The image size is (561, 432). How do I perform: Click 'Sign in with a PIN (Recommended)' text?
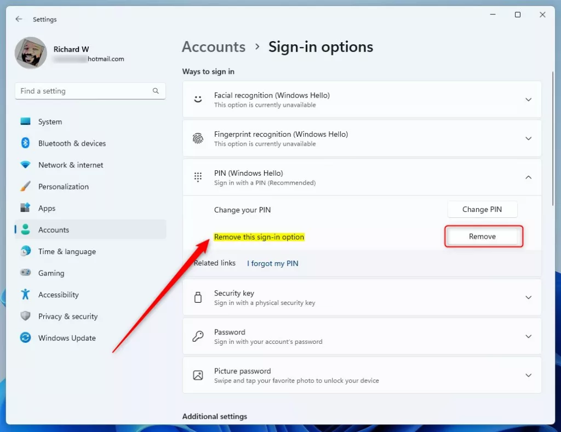265,183
